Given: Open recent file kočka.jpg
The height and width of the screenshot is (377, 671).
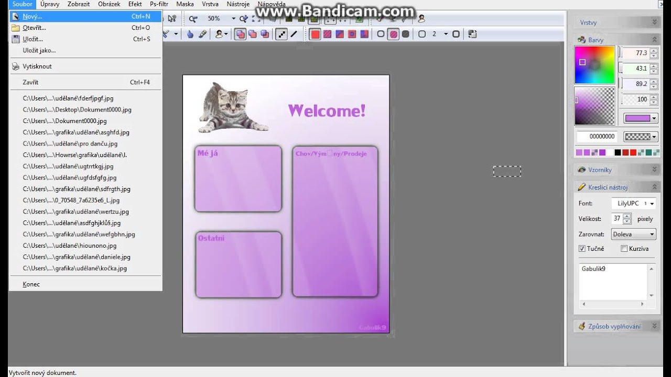Looking at the screenshot, I should tap(86, 268).
